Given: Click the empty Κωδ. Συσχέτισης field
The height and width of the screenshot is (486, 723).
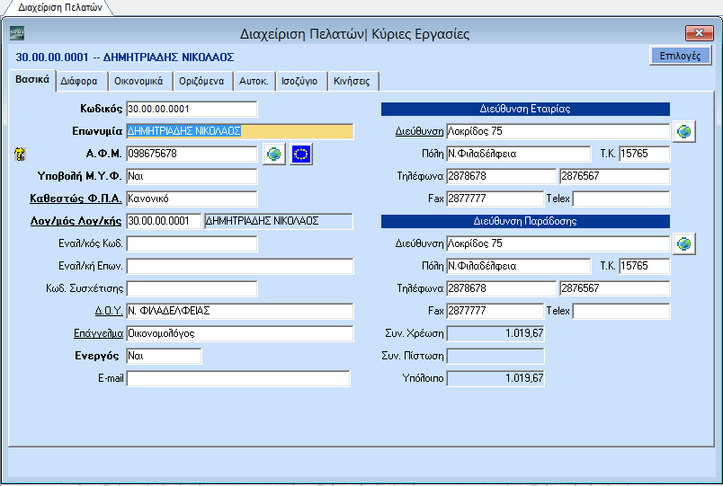Looking at the screenshot, I should pyautogui.click(x=192, y=289).
